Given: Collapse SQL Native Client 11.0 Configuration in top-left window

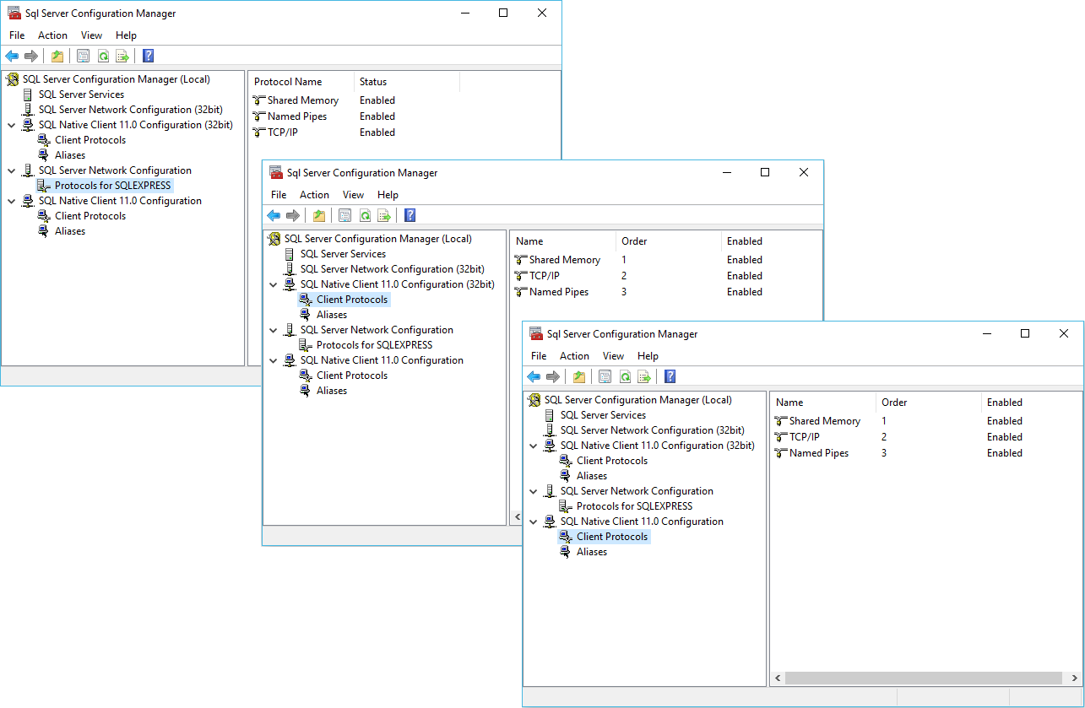Looking at the screenshot, I should (12, 201).
